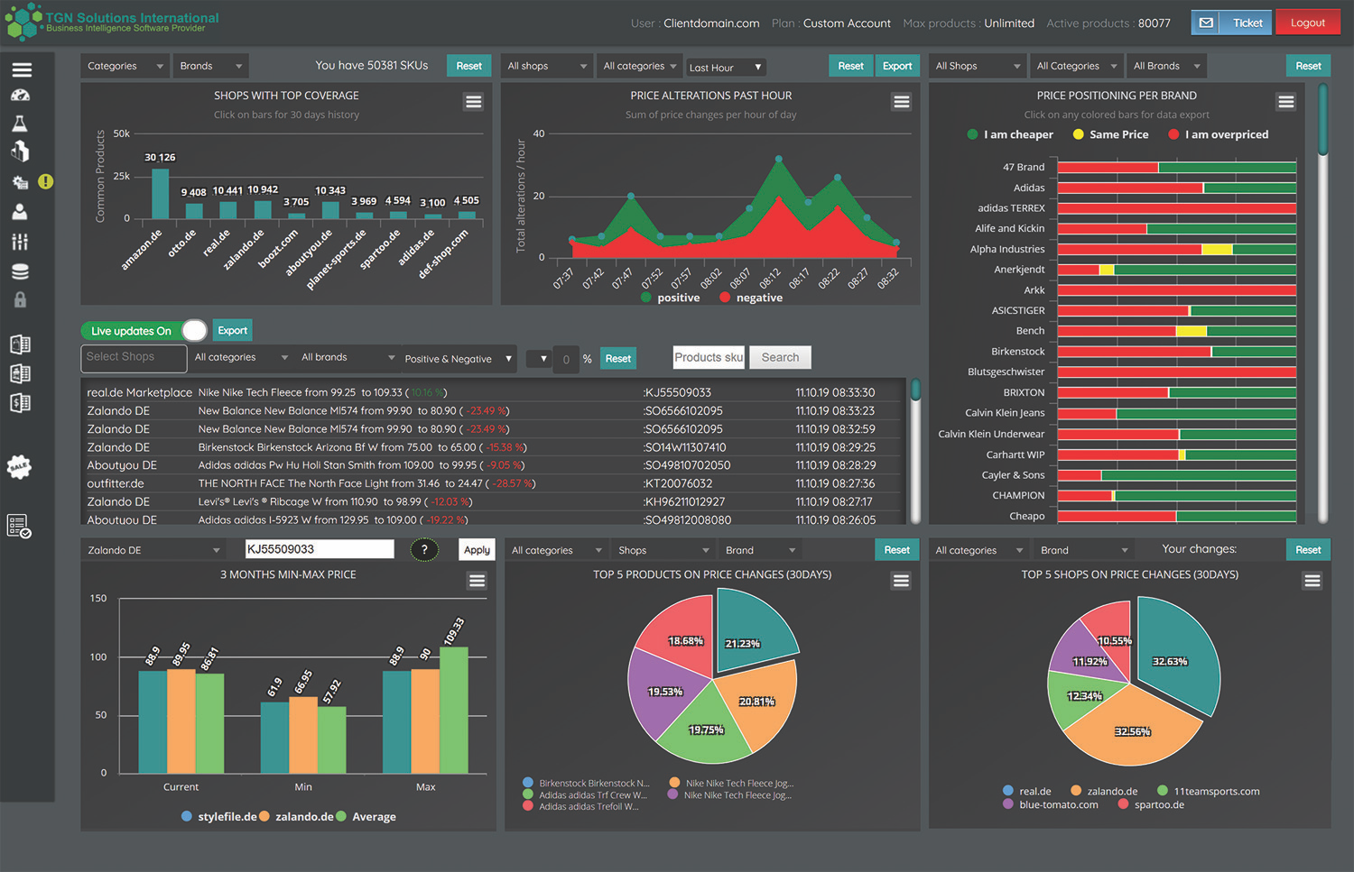Open the sliders adjustments sidebar icon
This screenshot has width=1354, height=872.
click(20, 242)
